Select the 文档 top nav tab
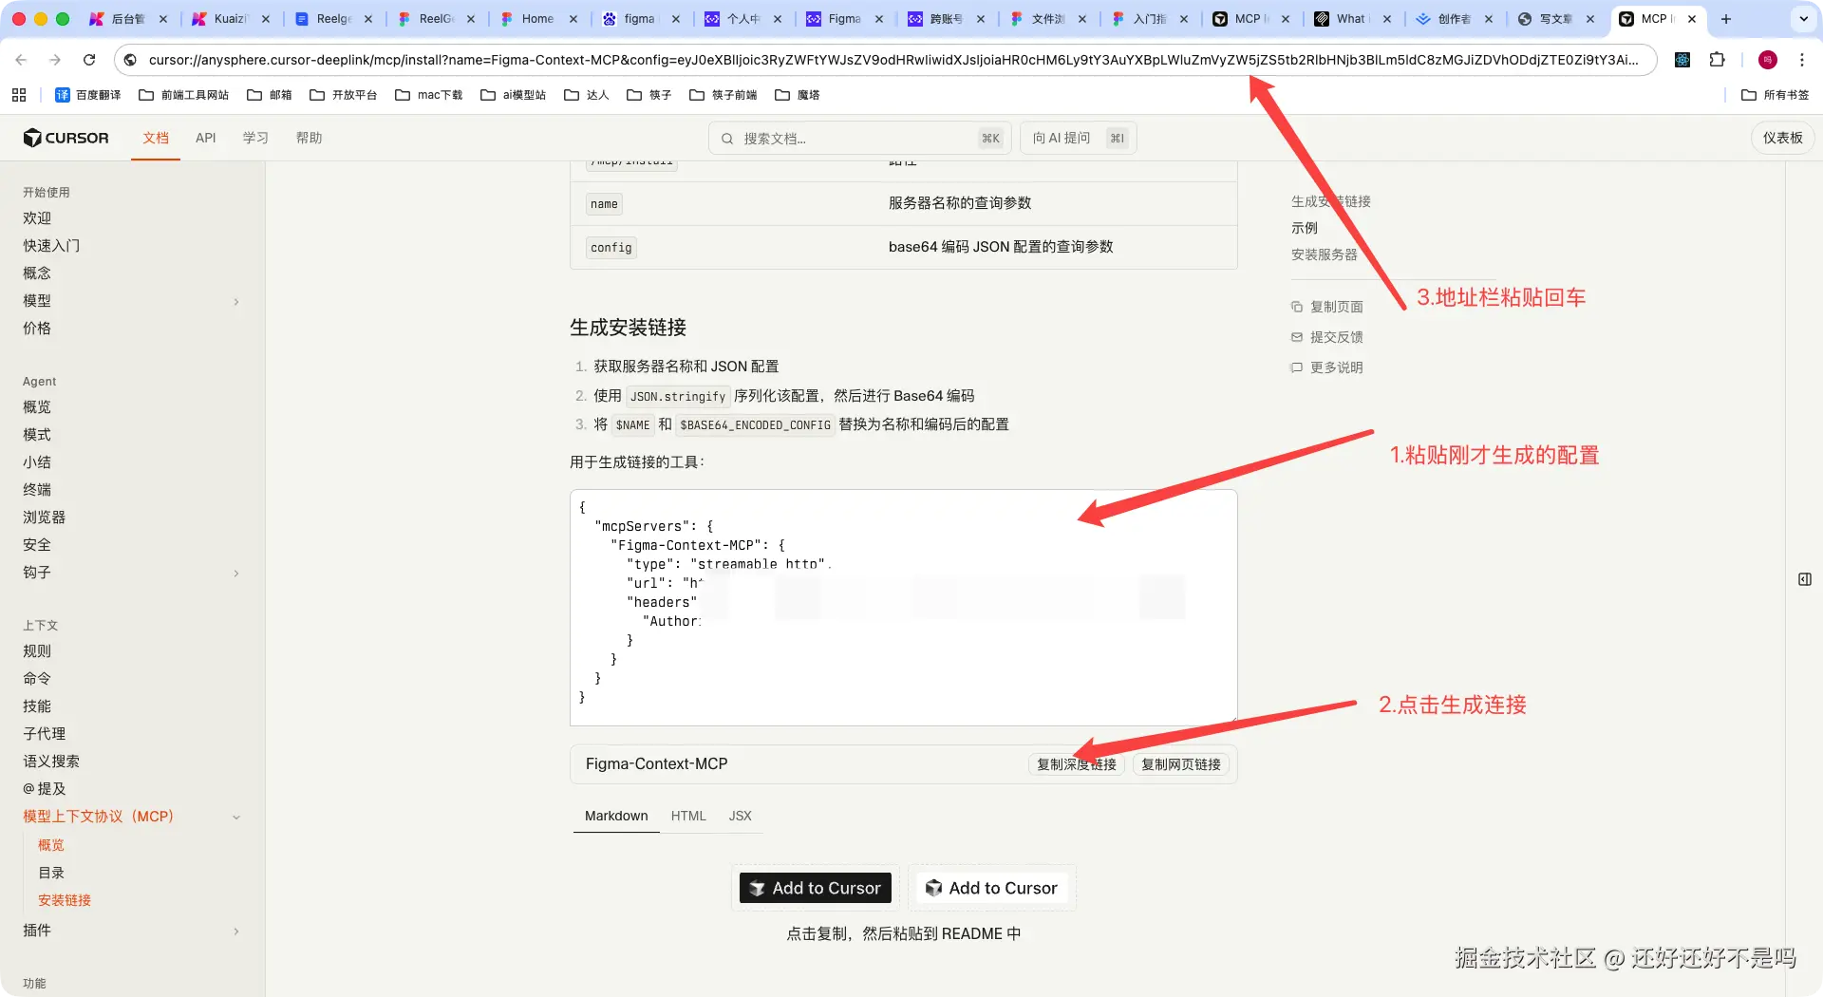 [x=156, y=139]
